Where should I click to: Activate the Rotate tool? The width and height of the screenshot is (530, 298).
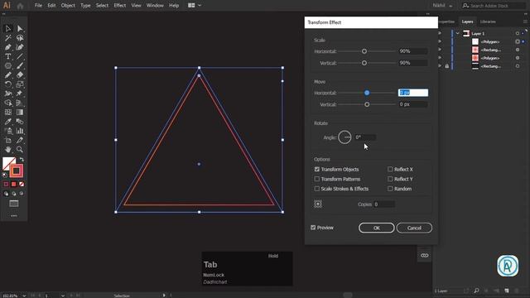pyautogui.click(x=8, y=84)
